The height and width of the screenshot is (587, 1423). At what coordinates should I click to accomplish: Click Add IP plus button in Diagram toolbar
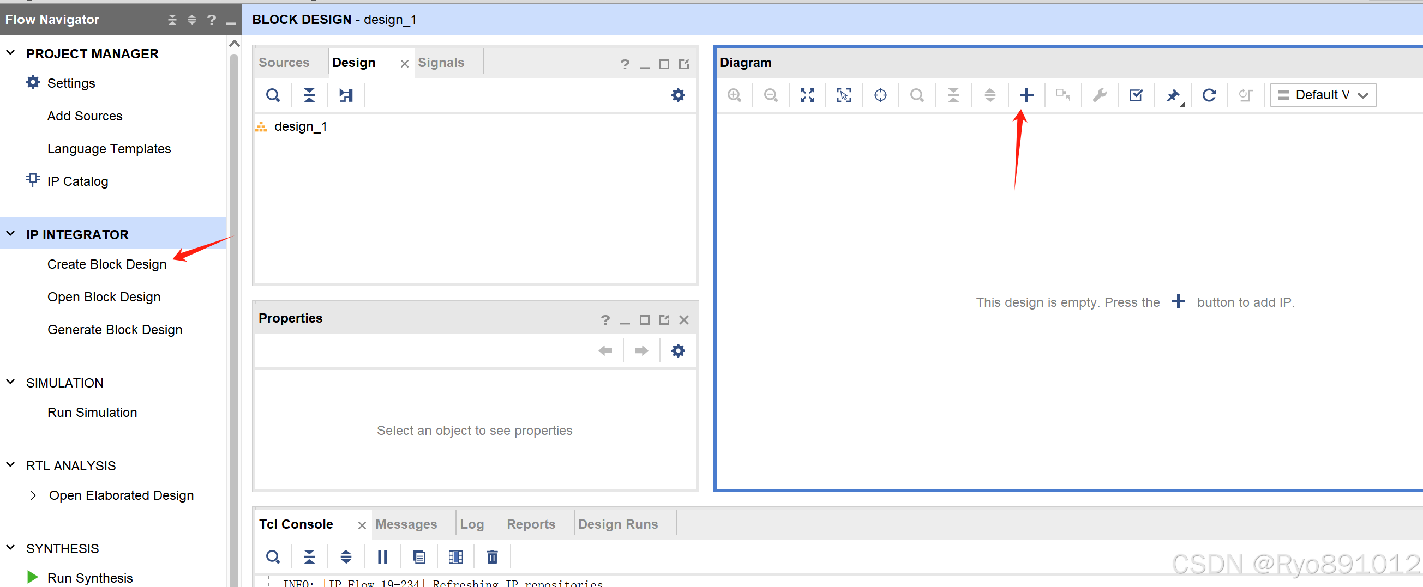click(x=1026, y=95)
